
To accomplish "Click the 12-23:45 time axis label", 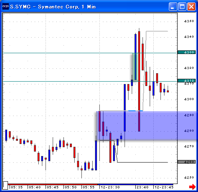I will click(x=164, y=187).
